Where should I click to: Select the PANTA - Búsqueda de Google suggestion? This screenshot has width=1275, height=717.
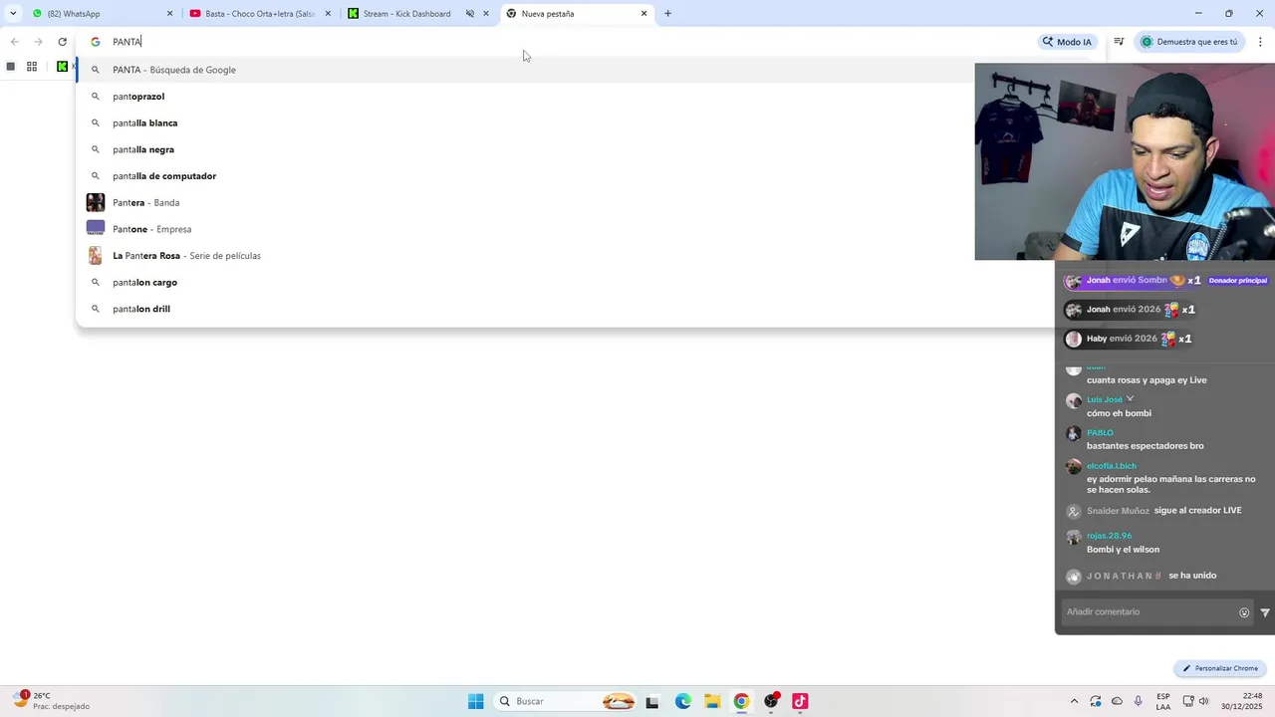pos(525,70)
